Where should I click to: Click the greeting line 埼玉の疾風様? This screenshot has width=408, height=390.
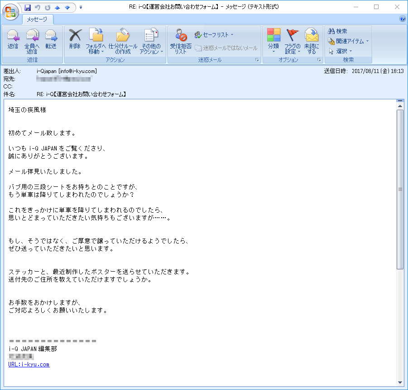coord(27,110)
